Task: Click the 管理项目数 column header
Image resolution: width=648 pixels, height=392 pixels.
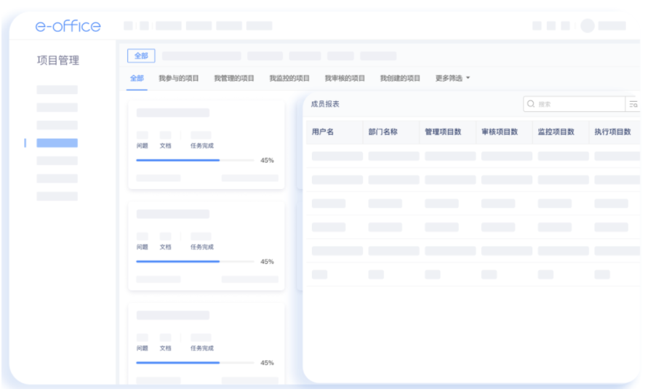Action: pyautogui.click(x=443, y=132)
